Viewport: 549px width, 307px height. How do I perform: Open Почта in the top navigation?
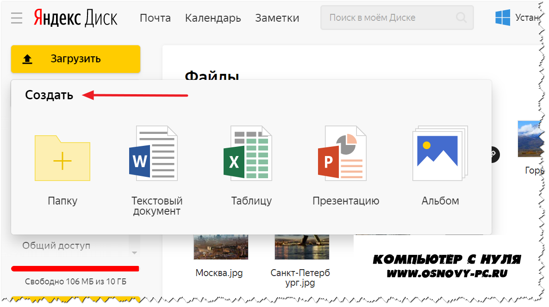coord(155,18)
